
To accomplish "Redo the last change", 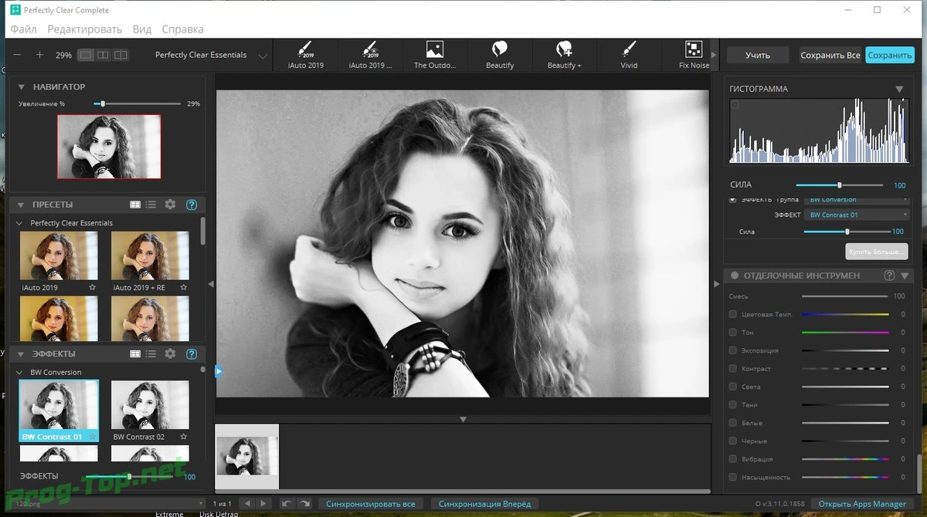I will (x=304, y=503).
